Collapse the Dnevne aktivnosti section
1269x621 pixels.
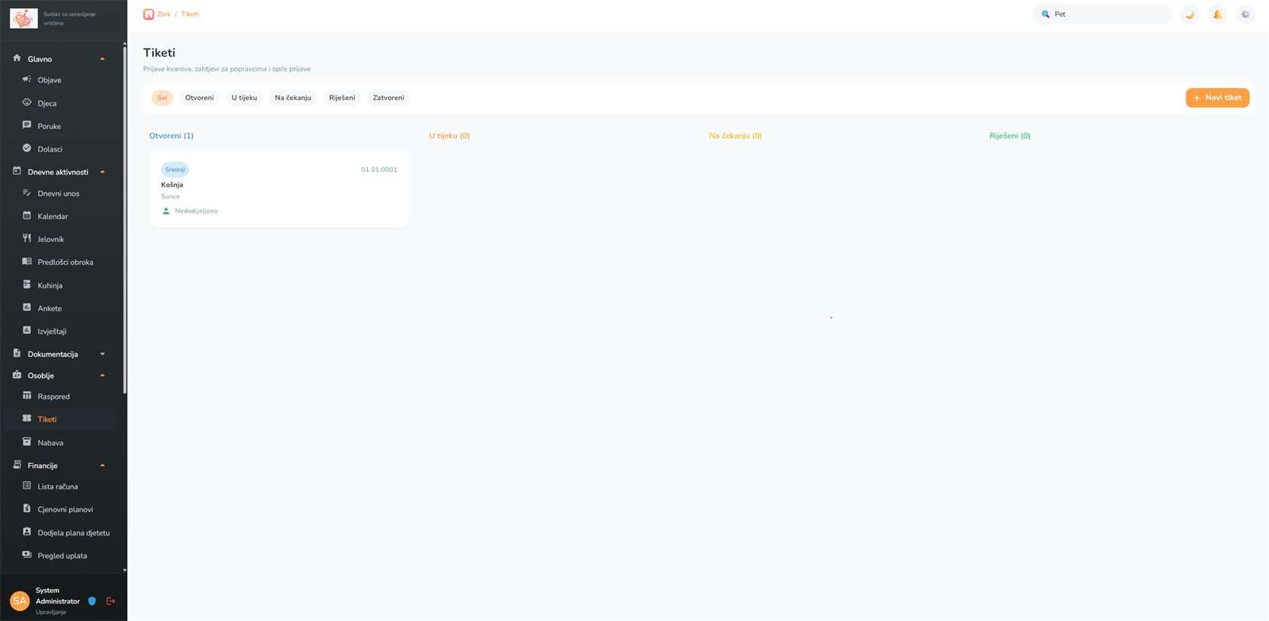tap(102, 172)
